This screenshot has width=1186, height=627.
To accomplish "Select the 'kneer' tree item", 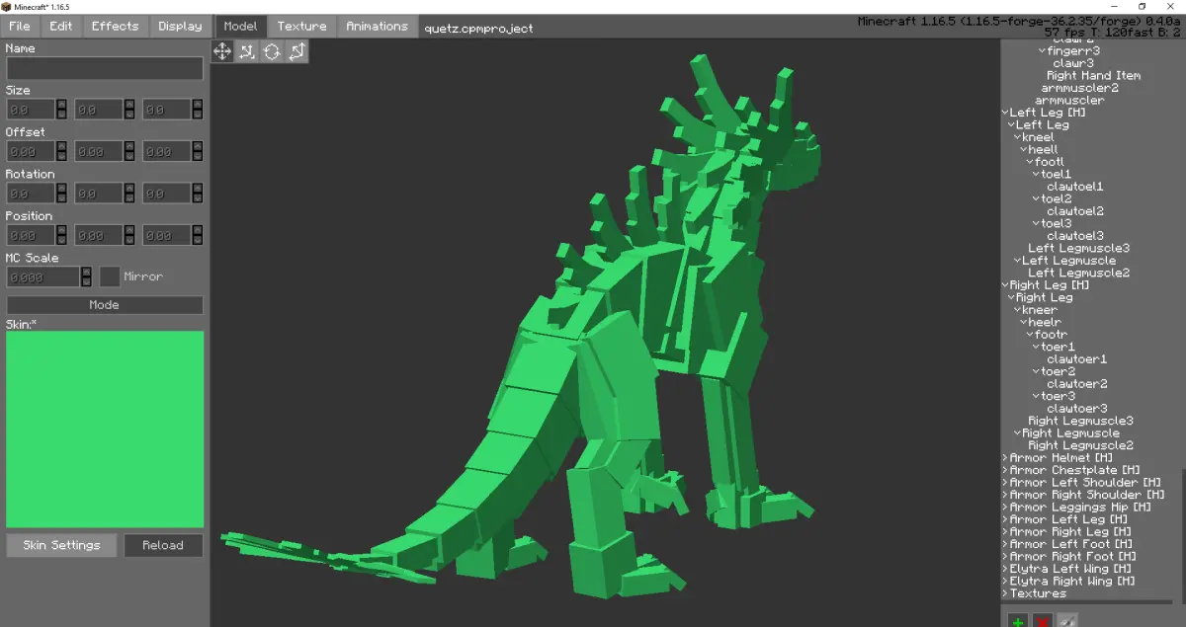I will (1040, 310).
